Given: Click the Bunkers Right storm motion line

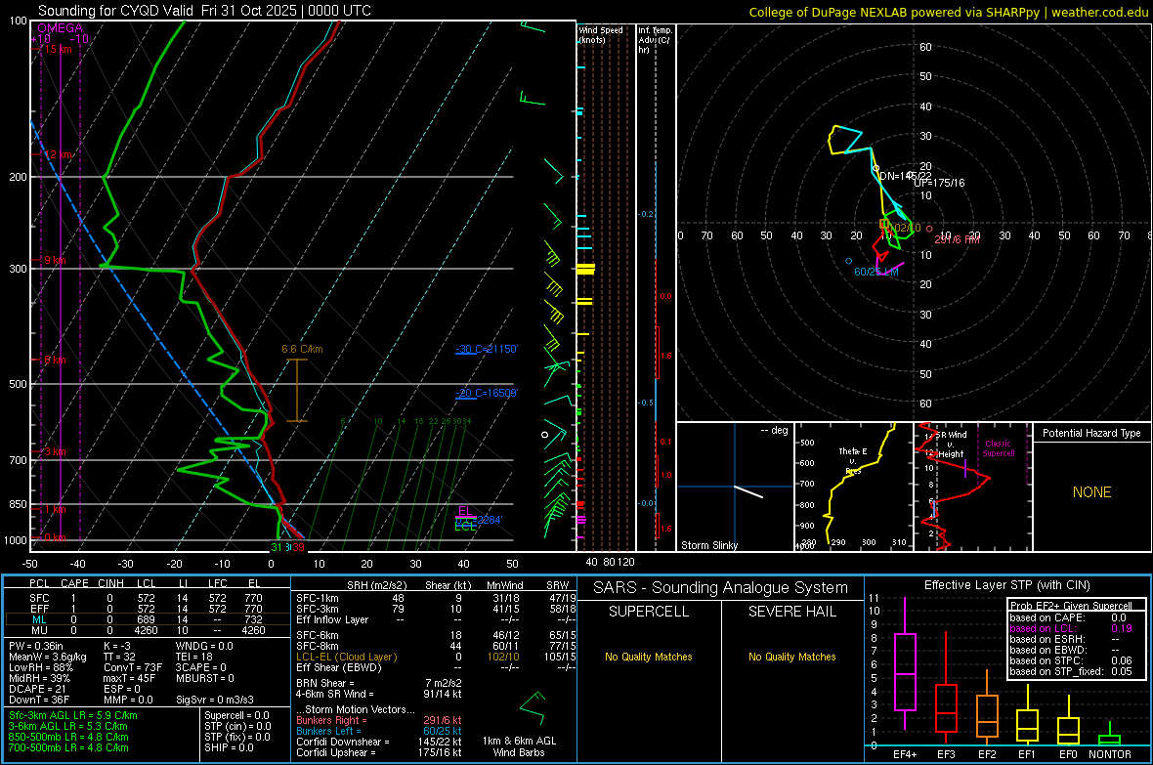Looking at the screenshot, I should tap(379, 720).
